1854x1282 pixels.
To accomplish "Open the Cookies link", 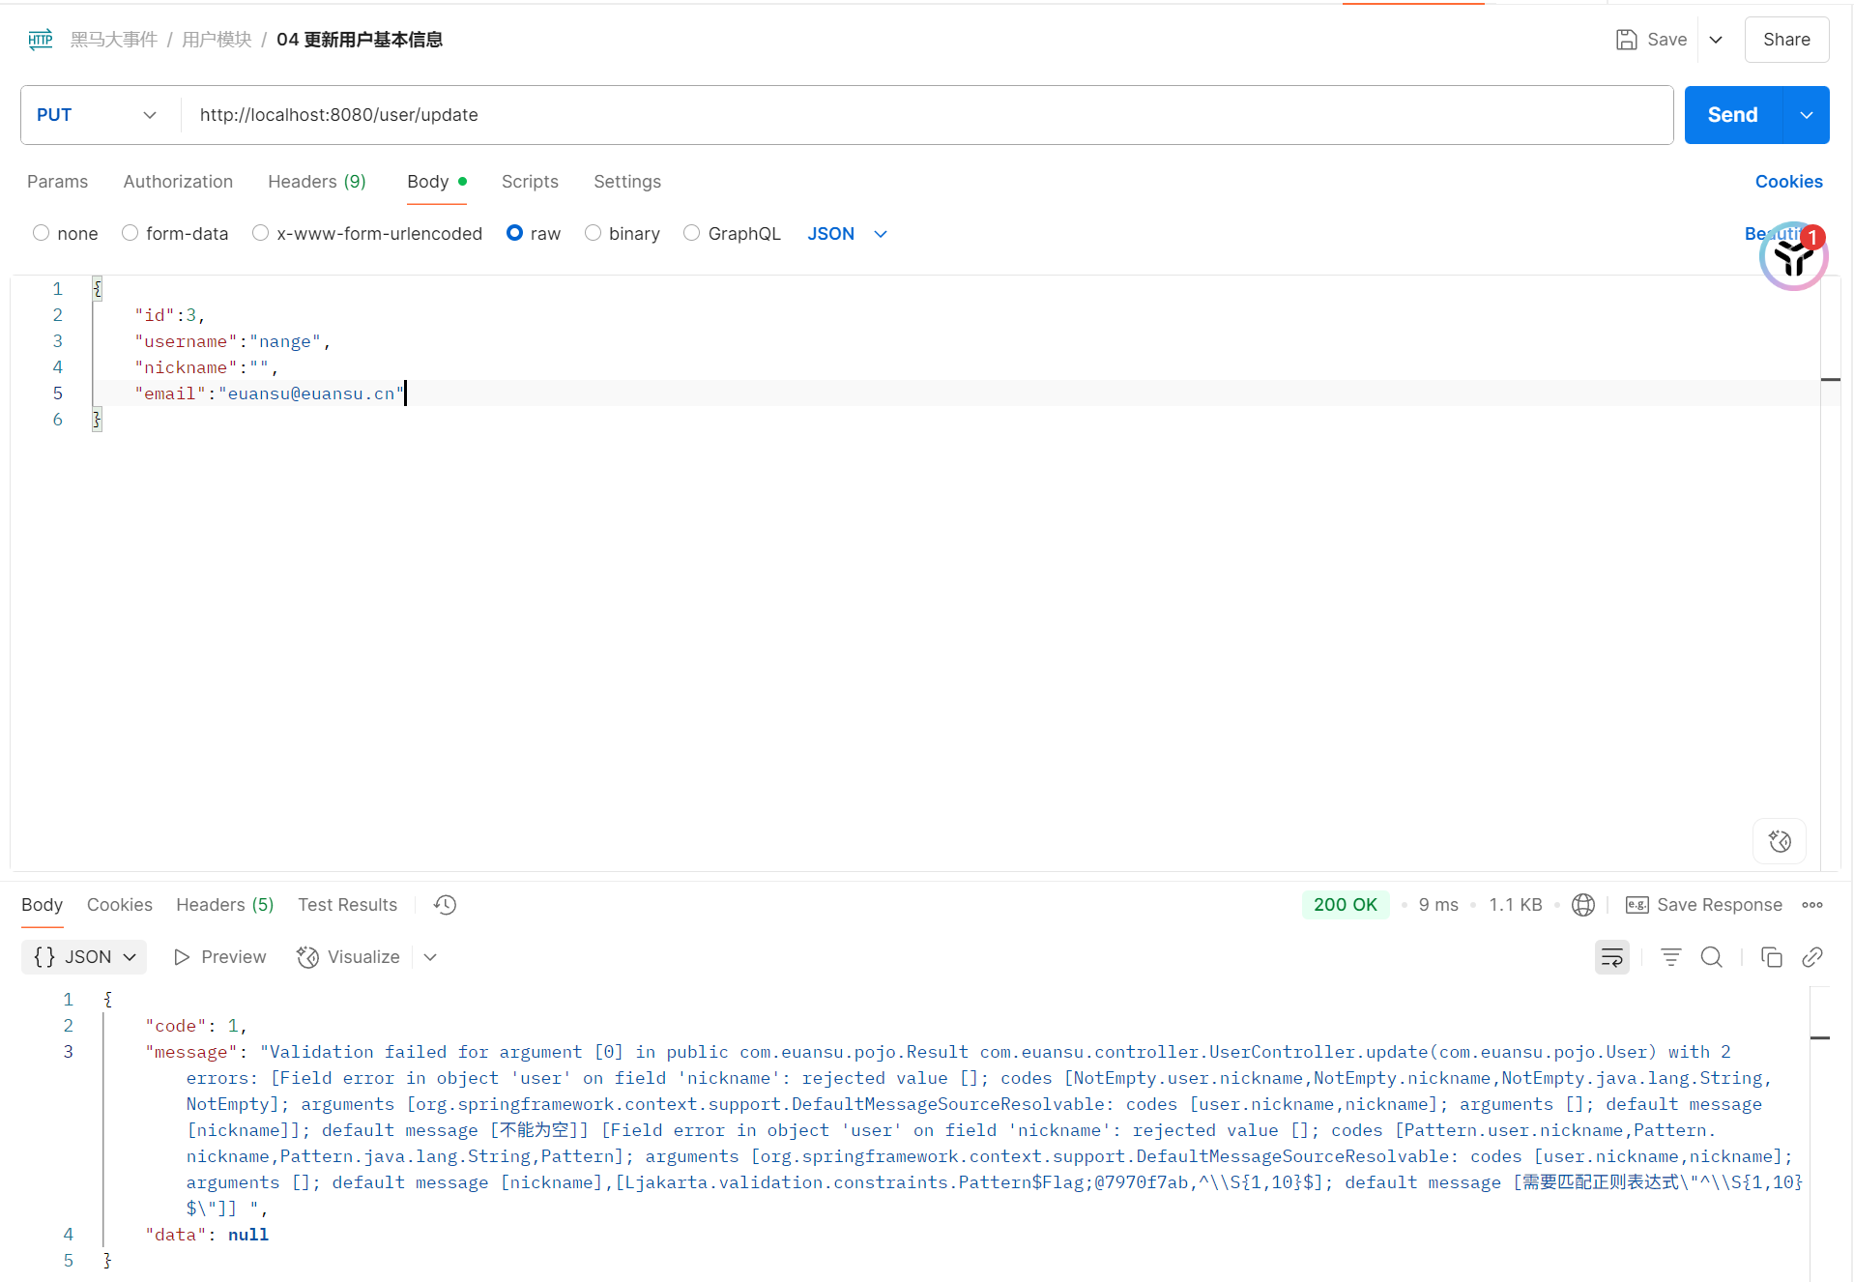I will pos(1788,182).
